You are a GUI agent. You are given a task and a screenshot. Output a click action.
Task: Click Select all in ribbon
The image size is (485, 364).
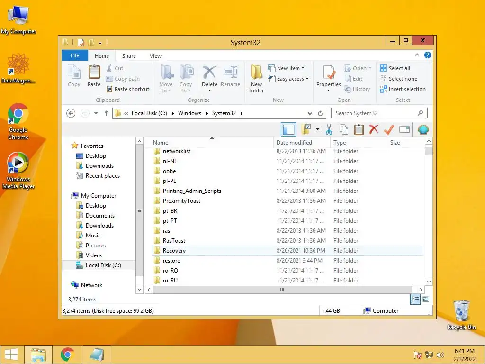tap(395, 68)
